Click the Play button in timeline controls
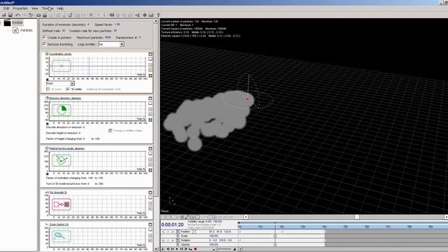The image size is (448, 252). [177, 249]
